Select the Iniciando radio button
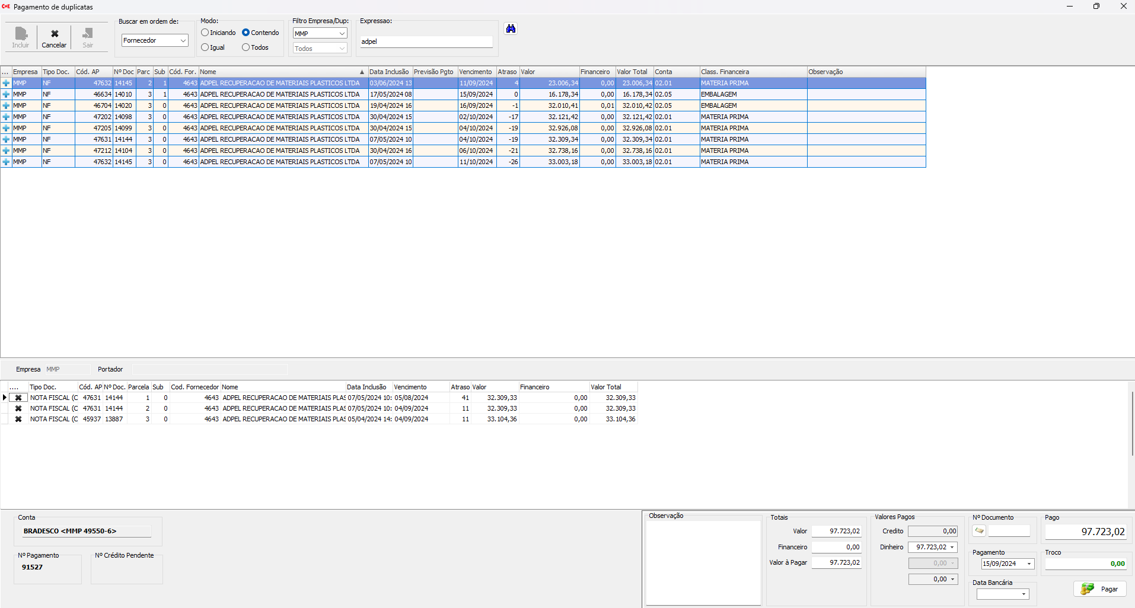The height and width of the screenshot is (608, 1135). pos(205,33)
